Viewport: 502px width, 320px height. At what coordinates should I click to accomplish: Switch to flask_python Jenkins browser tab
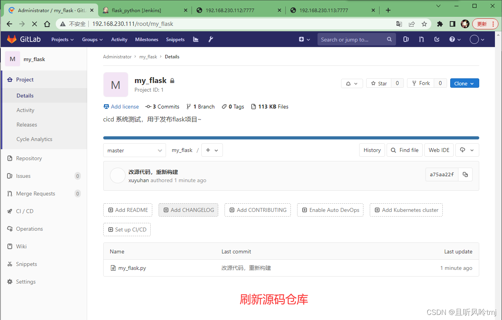(144, 10)
